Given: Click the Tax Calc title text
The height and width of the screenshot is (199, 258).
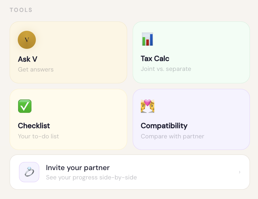Looking at the screenshot, I should (155, 58).
